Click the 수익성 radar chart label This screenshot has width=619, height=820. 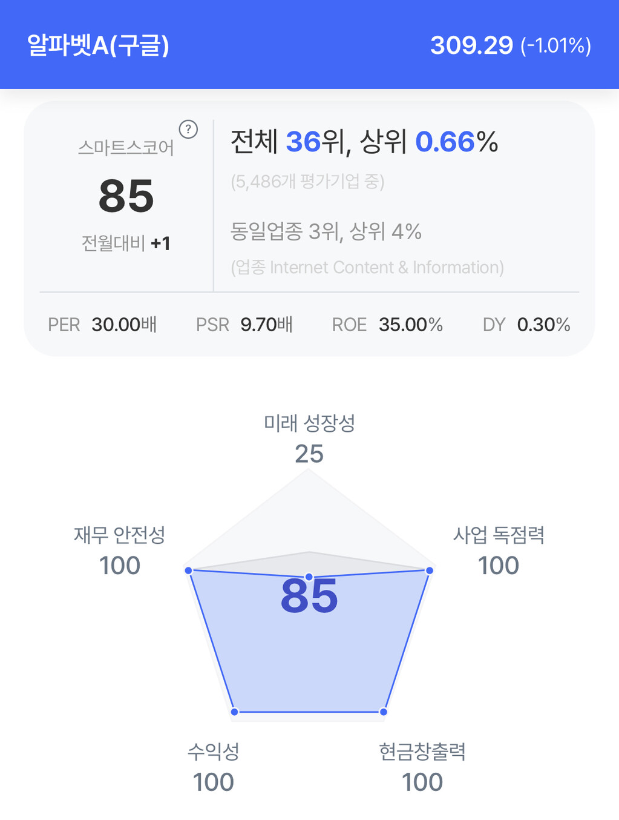(x=213, y=752)
